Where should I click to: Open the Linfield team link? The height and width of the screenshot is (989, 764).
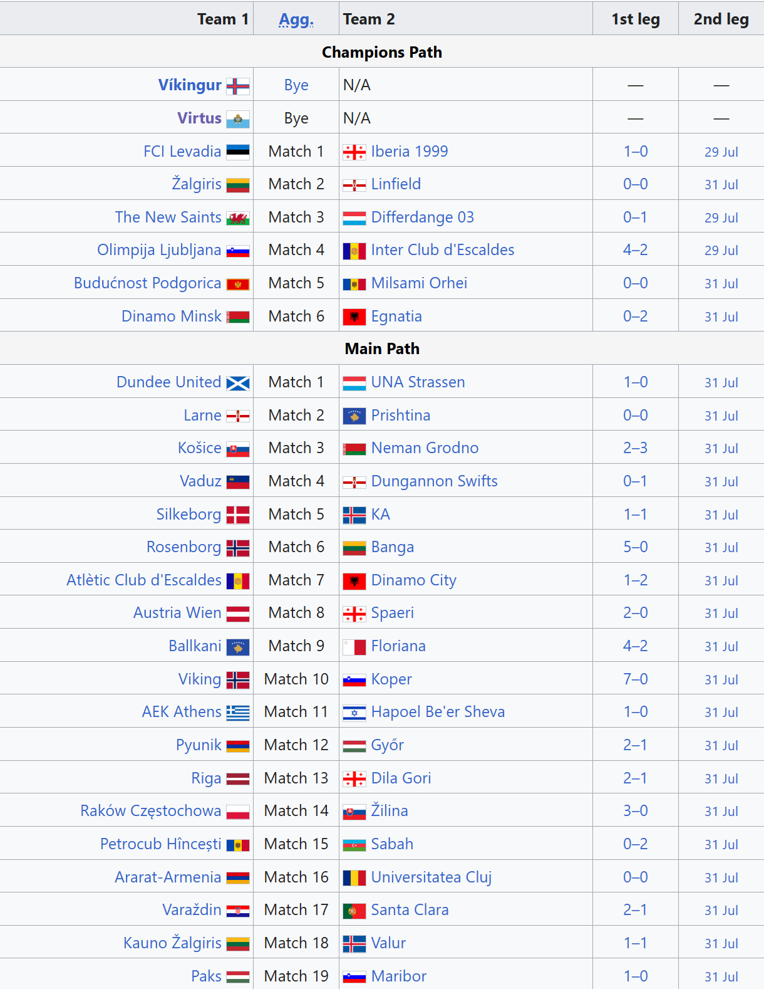click(396, 184)
